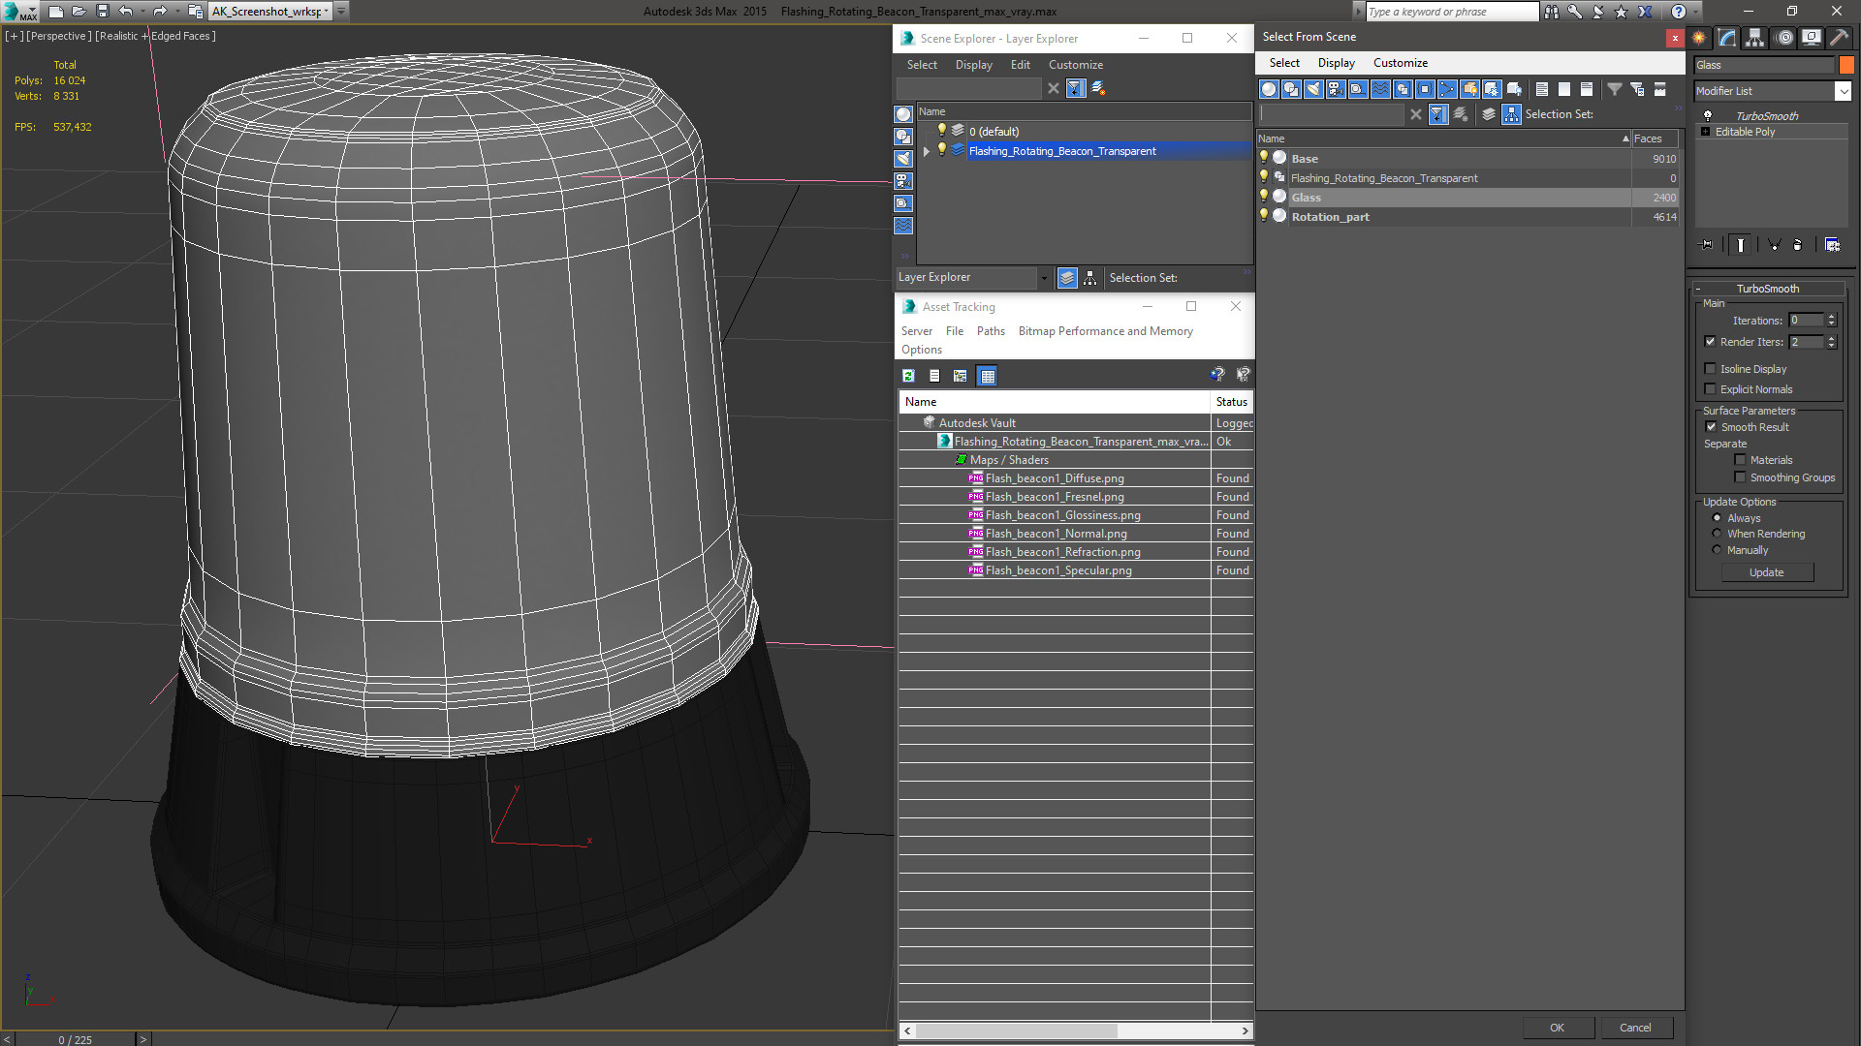Open the Motion command panel tab
This screenshot has width=1861, height=1046.
[x=1784, y=38]
